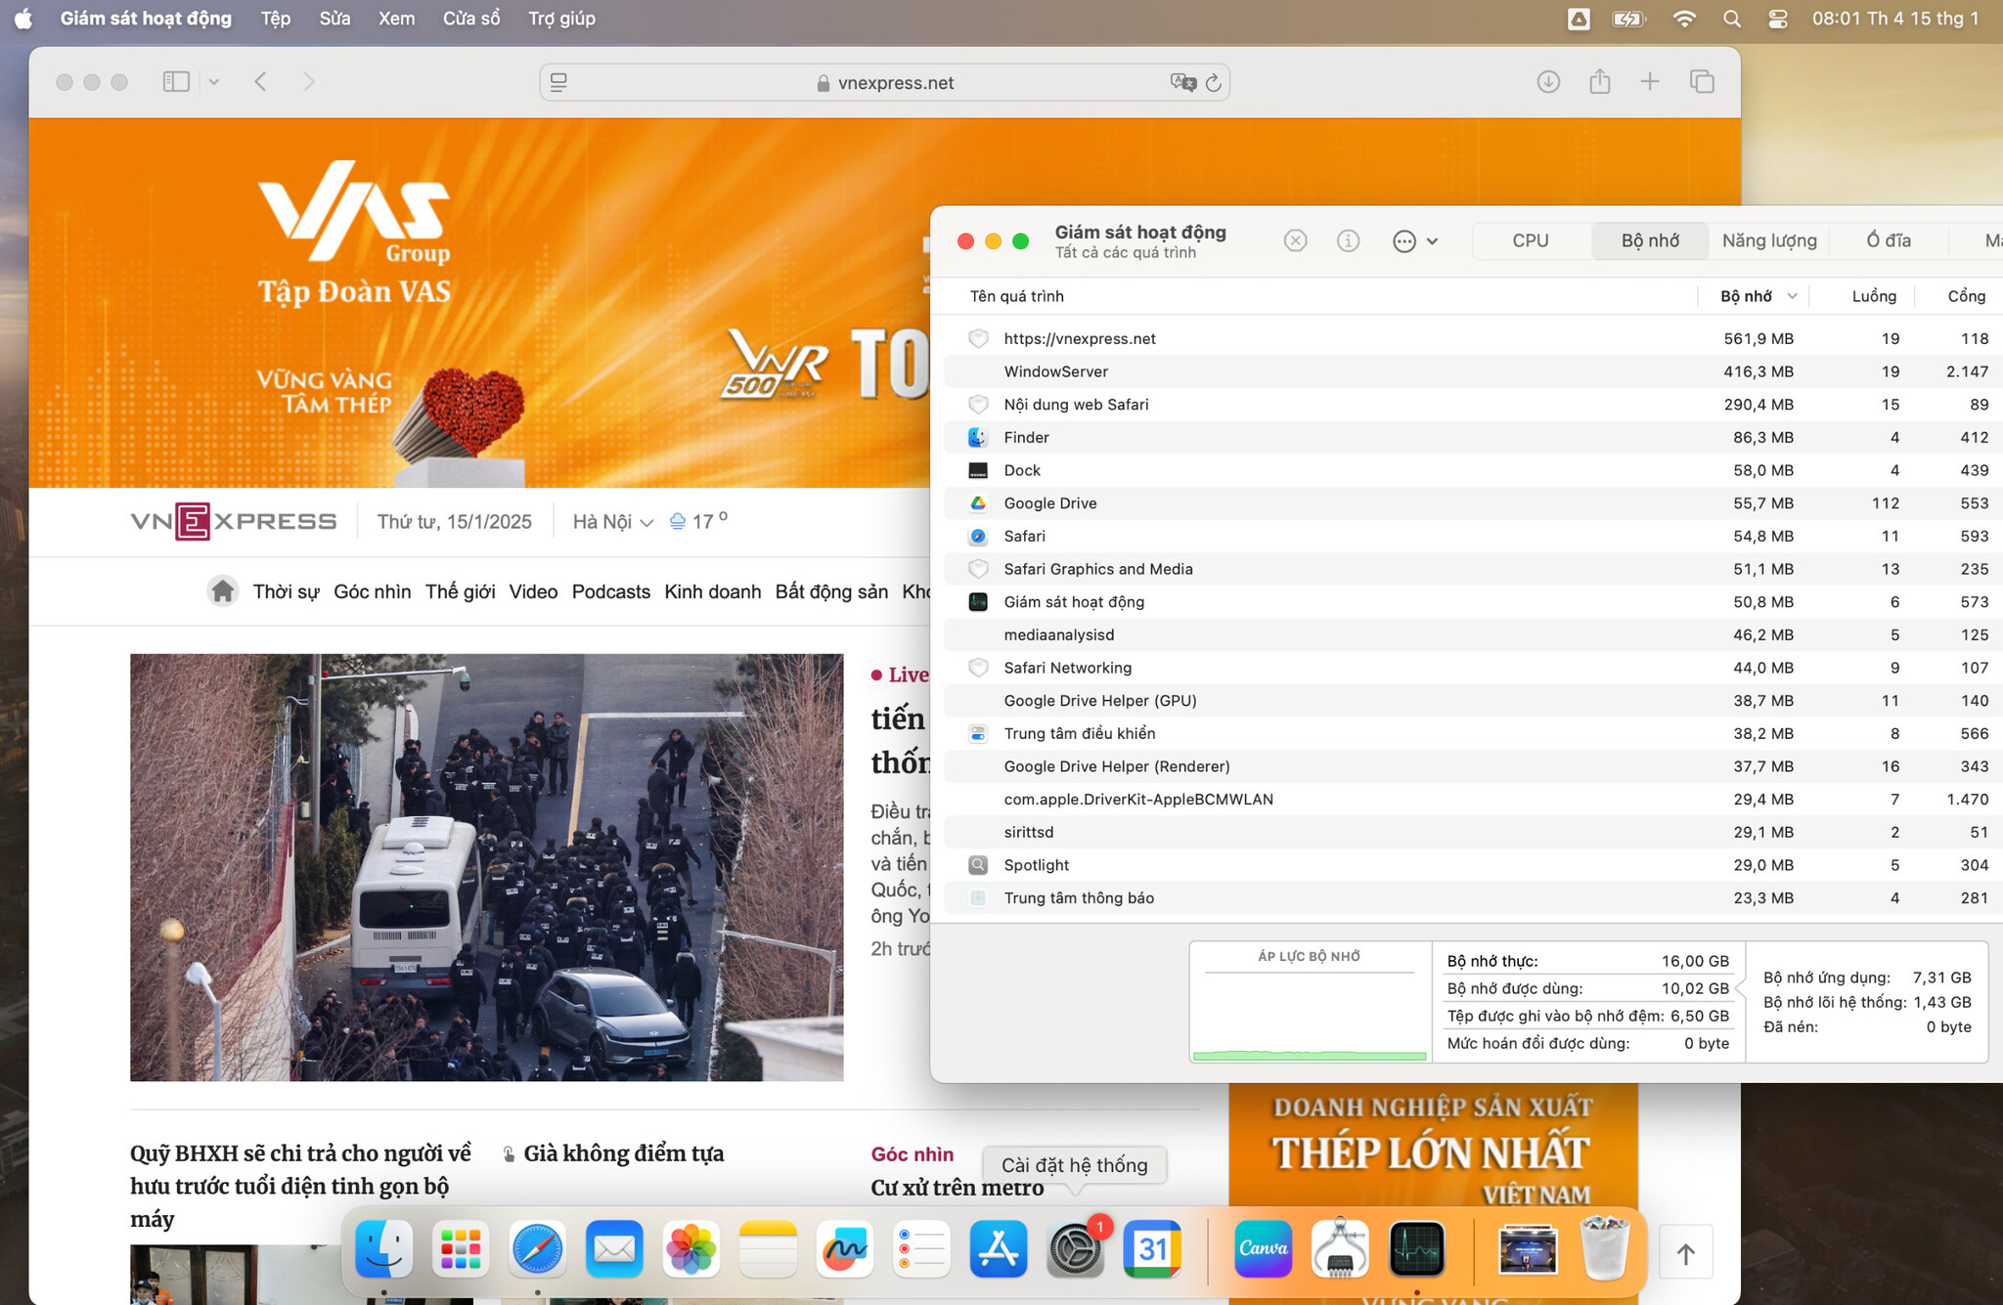Image resolution: width=2003 pixels, height=1305 pixels.
Task: Toggle sort on Bộ nhớ column header
Action: click(x=1756, y=296)
